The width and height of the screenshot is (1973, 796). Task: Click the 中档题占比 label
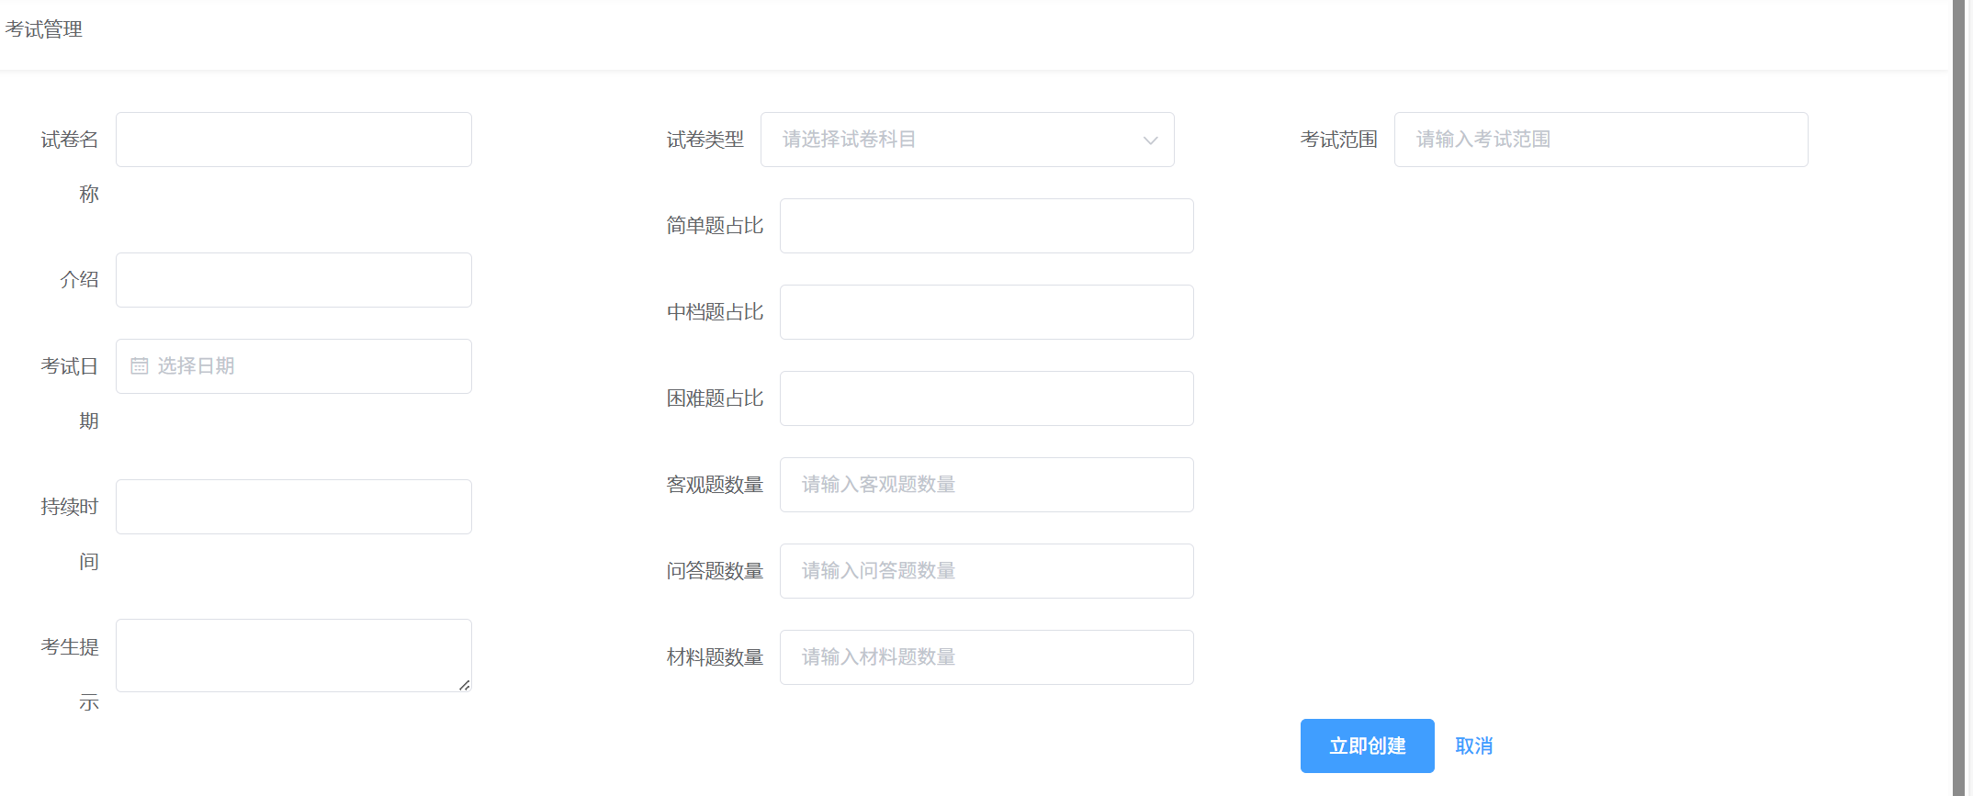pos(715,312)
